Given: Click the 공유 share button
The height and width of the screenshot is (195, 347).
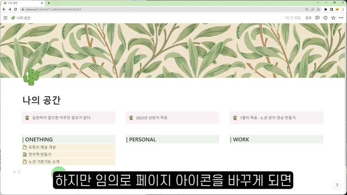Looking at the screenshot, I should click(x=308, y=18).
